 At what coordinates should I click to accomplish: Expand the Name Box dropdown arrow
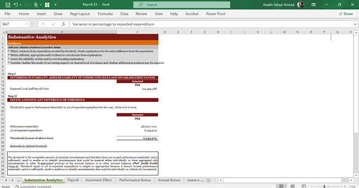(x=27, y=24)
